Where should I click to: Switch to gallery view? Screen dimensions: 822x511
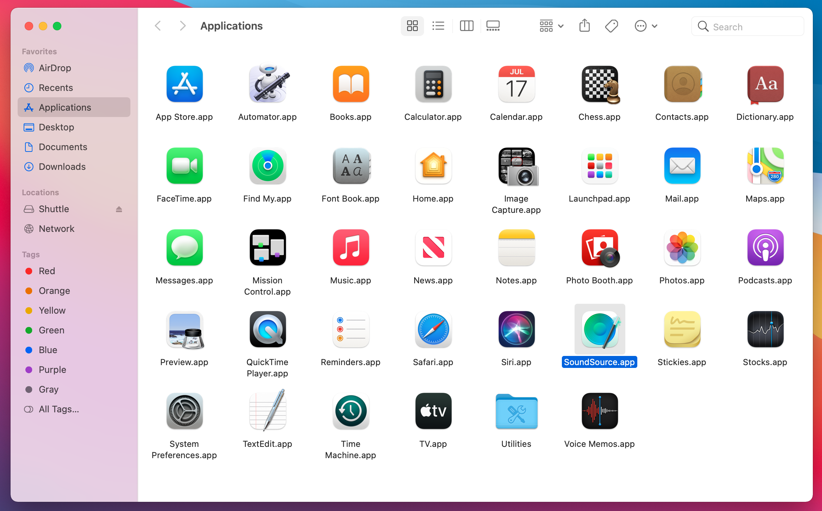(493, 26)
